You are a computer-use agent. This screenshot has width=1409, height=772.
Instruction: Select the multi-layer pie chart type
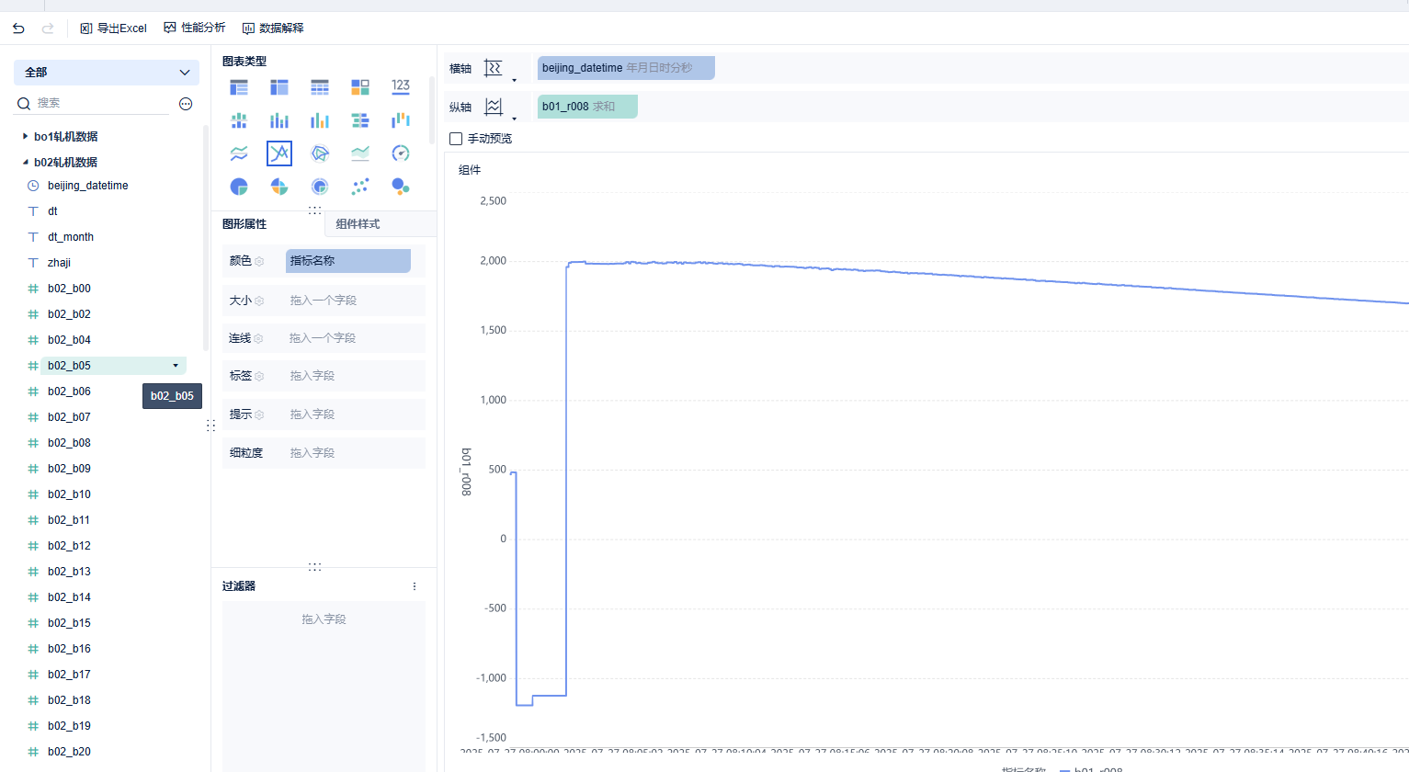click(x=320, y=187)
